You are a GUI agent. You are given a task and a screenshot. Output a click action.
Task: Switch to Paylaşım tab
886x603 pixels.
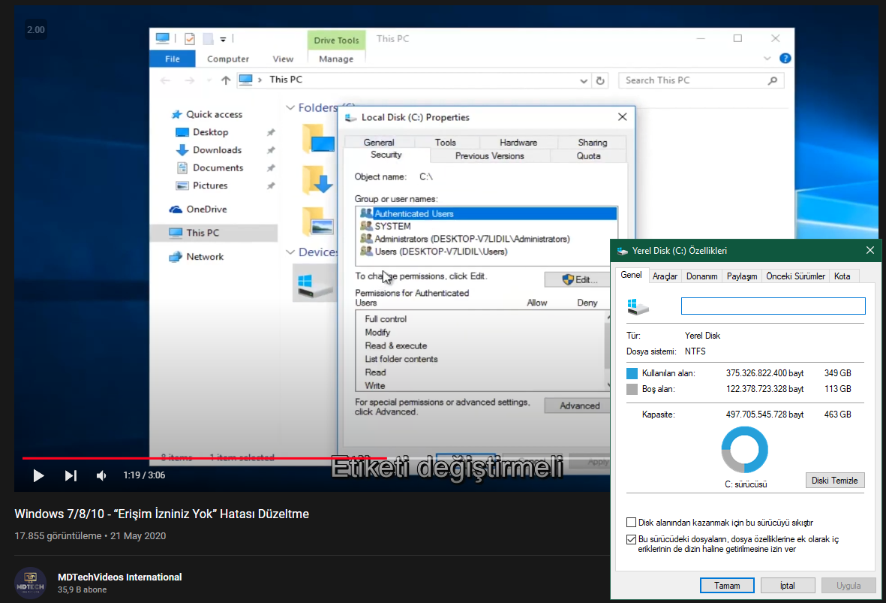pyautogui.click(x=741, y=276)
